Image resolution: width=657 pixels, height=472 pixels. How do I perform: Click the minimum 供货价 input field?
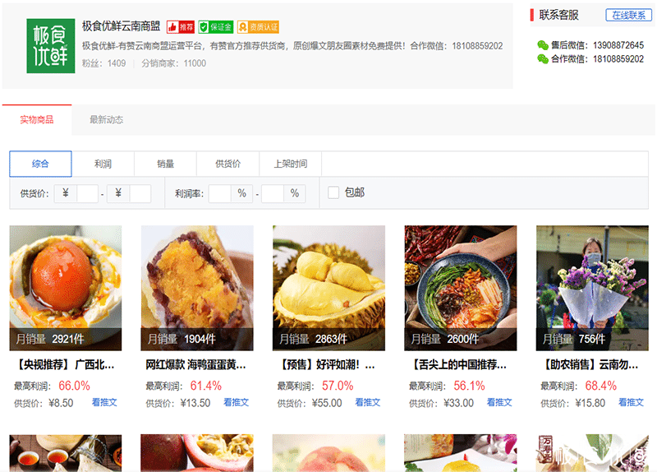click(x=87, y=193)
